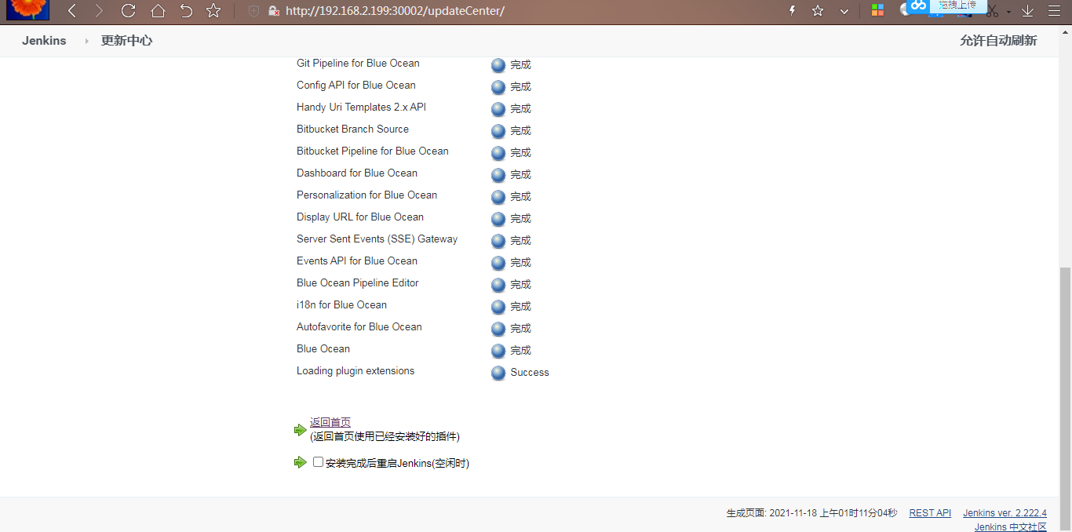Click status ball for Loading plugin extensions
Screen dimensions: 1072x532
(x=498, y=373)
